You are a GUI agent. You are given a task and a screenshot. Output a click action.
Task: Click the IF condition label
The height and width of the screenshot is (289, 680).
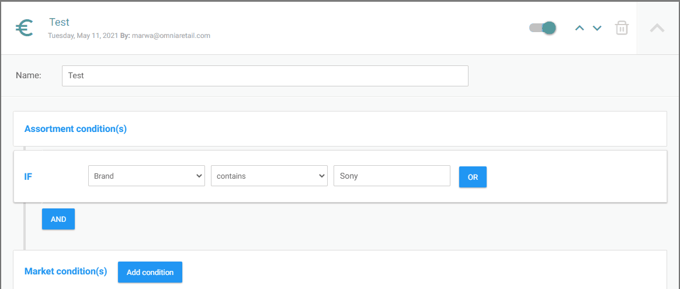28,177
